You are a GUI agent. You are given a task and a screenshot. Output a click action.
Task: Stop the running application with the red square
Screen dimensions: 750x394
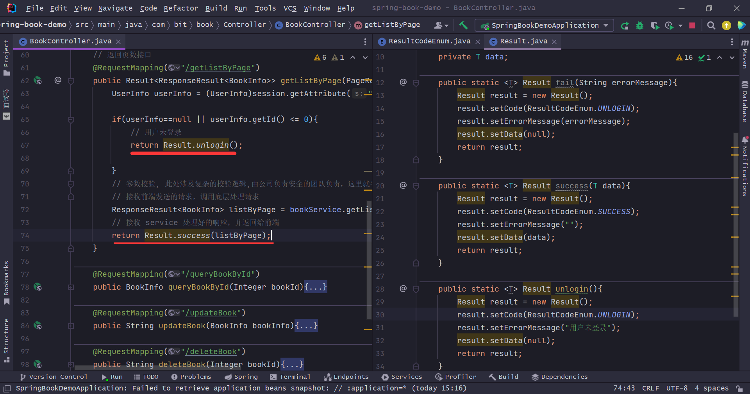tap(692, 25)
